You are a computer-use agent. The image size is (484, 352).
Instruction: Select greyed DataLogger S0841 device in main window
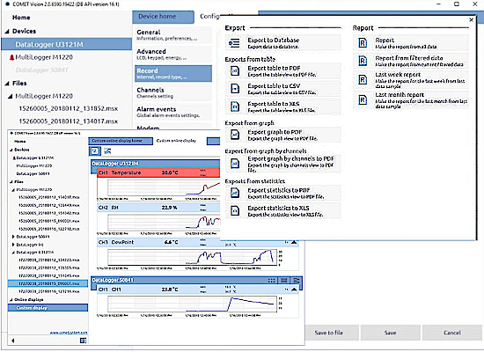point(42,70)
